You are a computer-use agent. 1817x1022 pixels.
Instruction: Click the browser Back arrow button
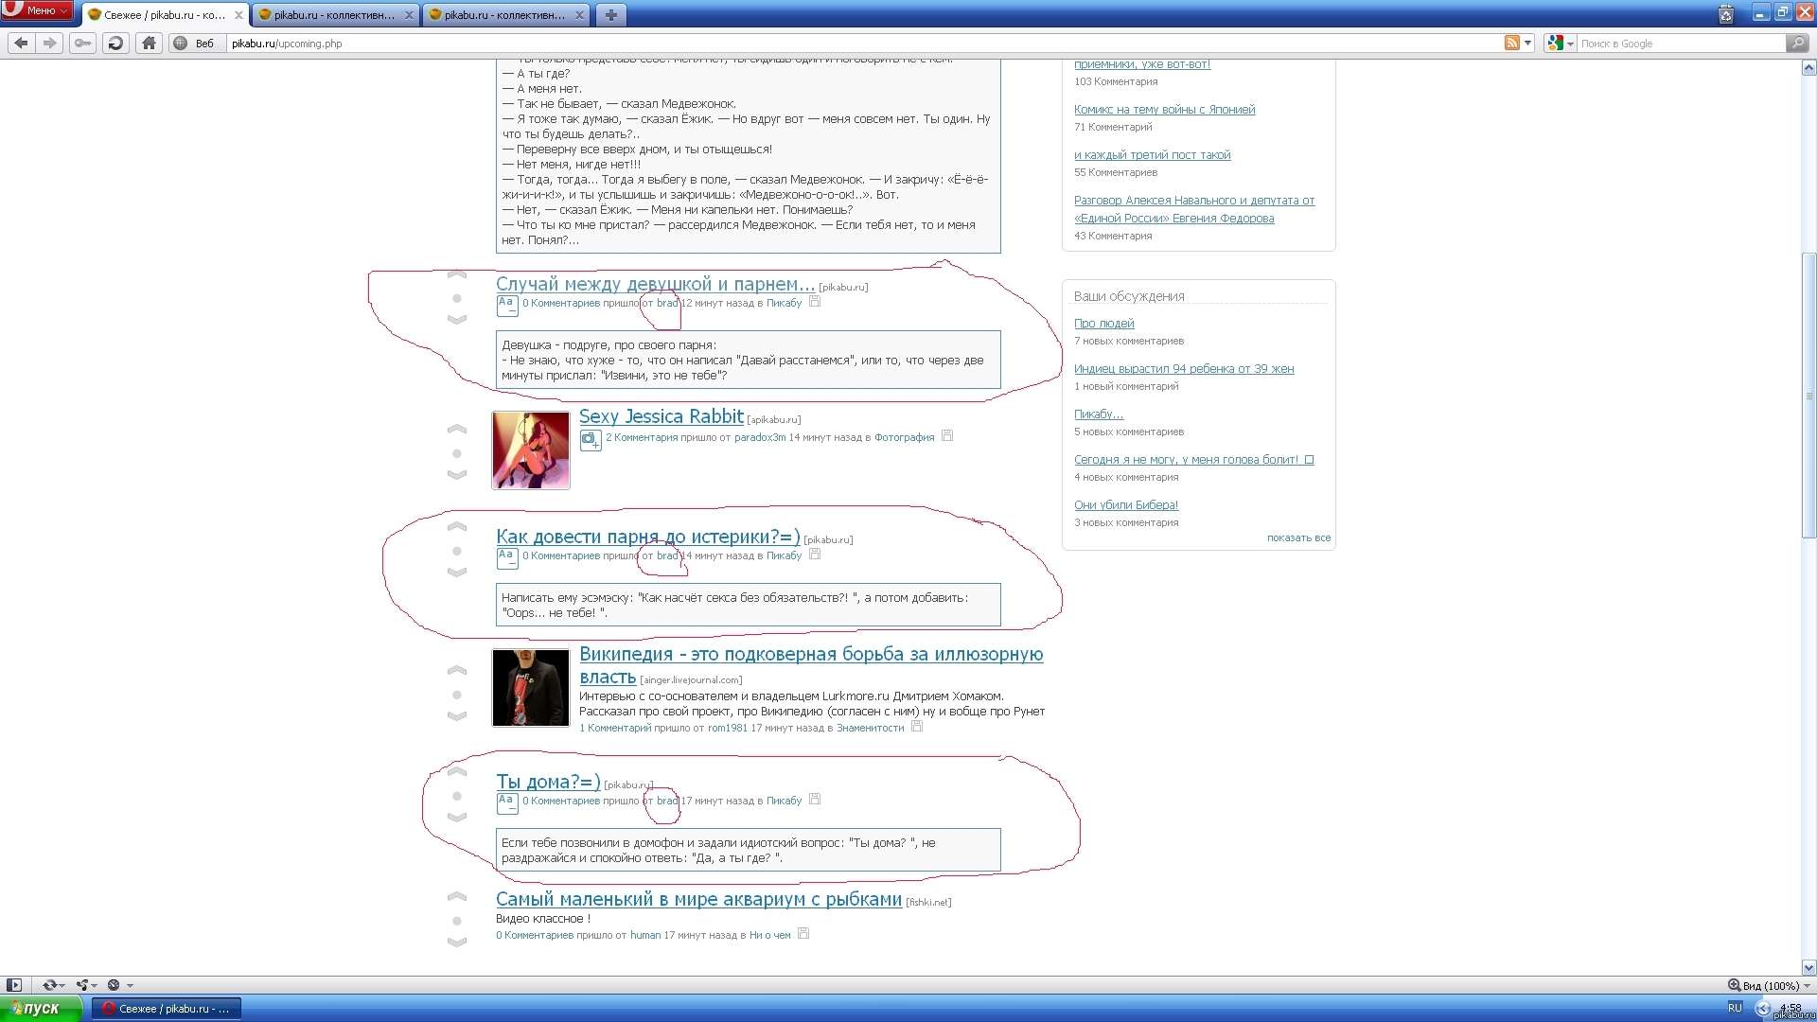(x=21, y=43)
